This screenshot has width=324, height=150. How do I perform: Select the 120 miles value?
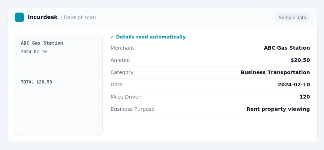[x=305, y=97]
